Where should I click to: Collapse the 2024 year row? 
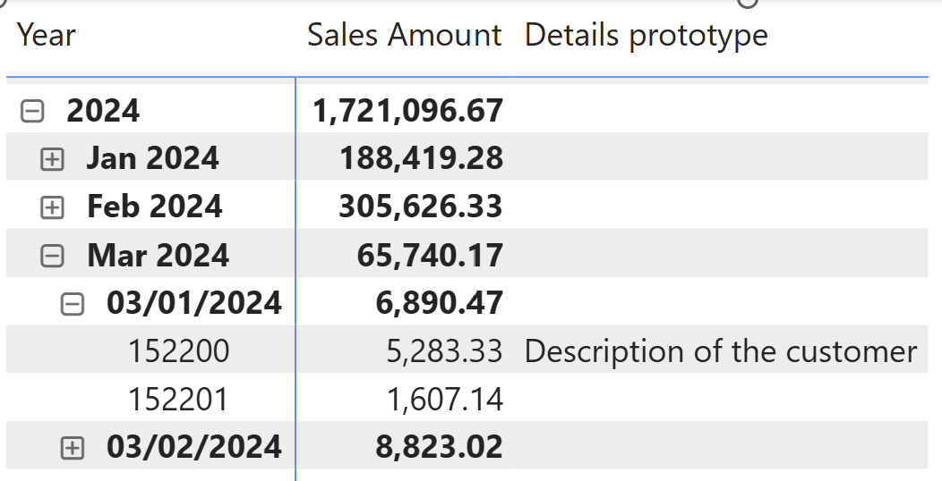(x=32, y=112)
